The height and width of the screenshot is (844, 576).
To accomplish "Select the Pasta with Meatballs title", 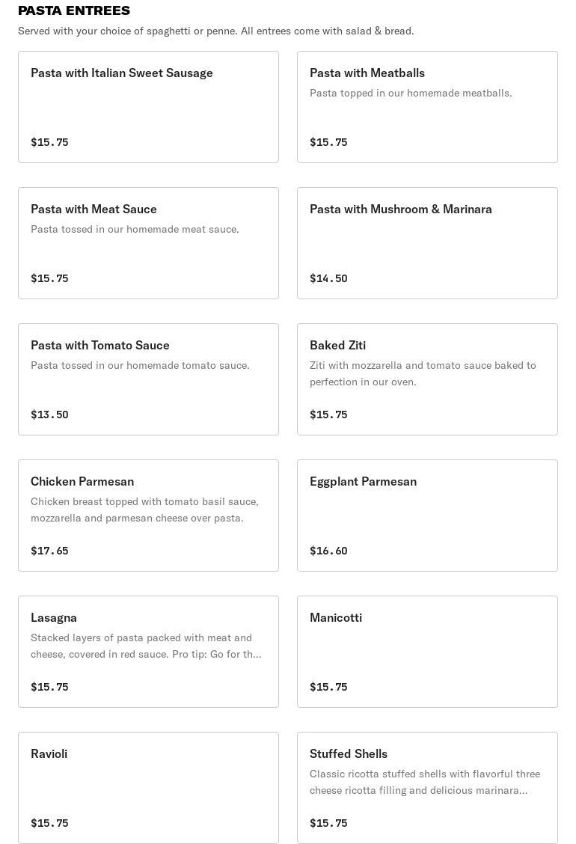I will [367, 73].
